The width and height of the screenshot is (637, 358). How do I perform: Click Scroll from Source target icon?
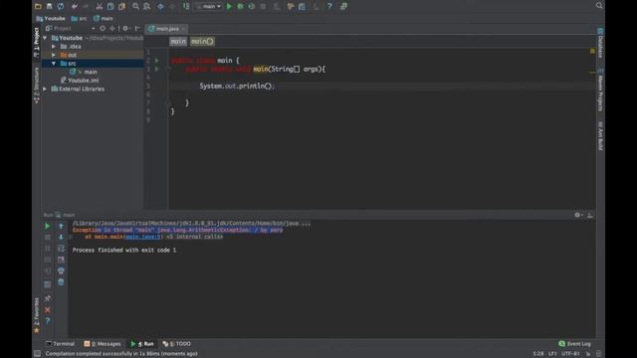coord(103,29)
